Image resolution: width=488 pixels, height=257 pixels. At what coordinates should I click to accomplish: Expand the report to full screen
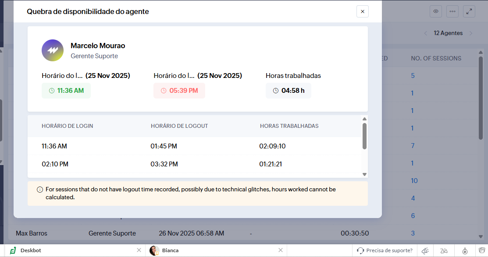tap(469, 11)
